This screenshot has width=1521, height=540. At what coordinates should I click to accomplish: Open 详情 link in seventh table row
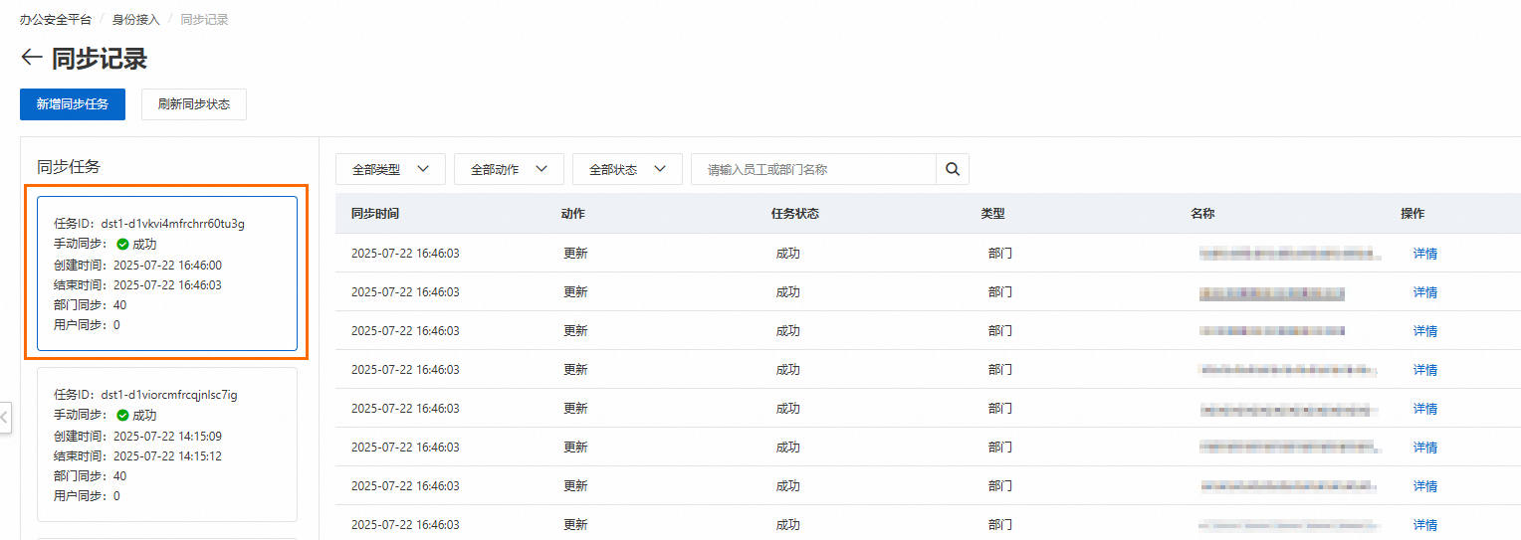point(1425,485)
